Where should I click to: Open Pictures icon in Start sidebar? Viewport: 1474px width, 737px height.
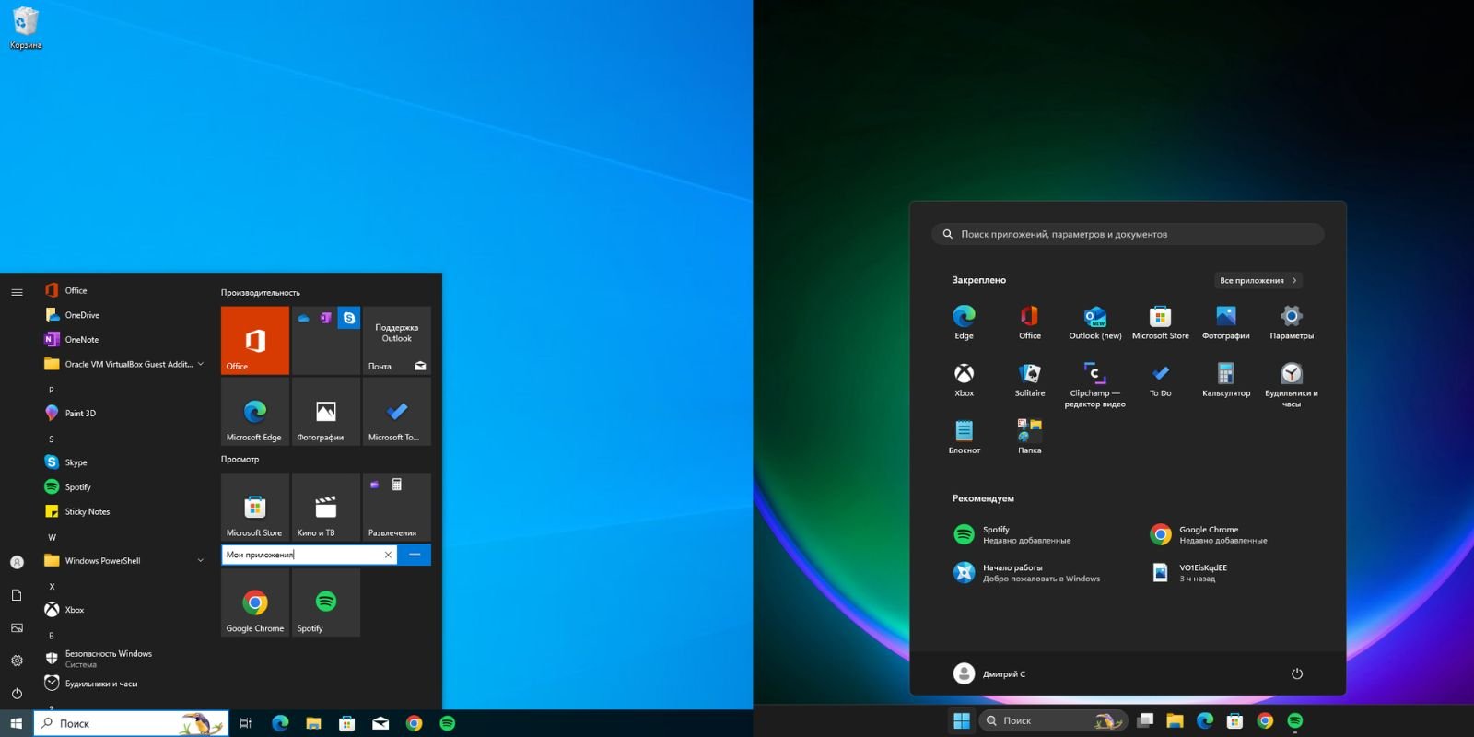click(x=17, y=627)
